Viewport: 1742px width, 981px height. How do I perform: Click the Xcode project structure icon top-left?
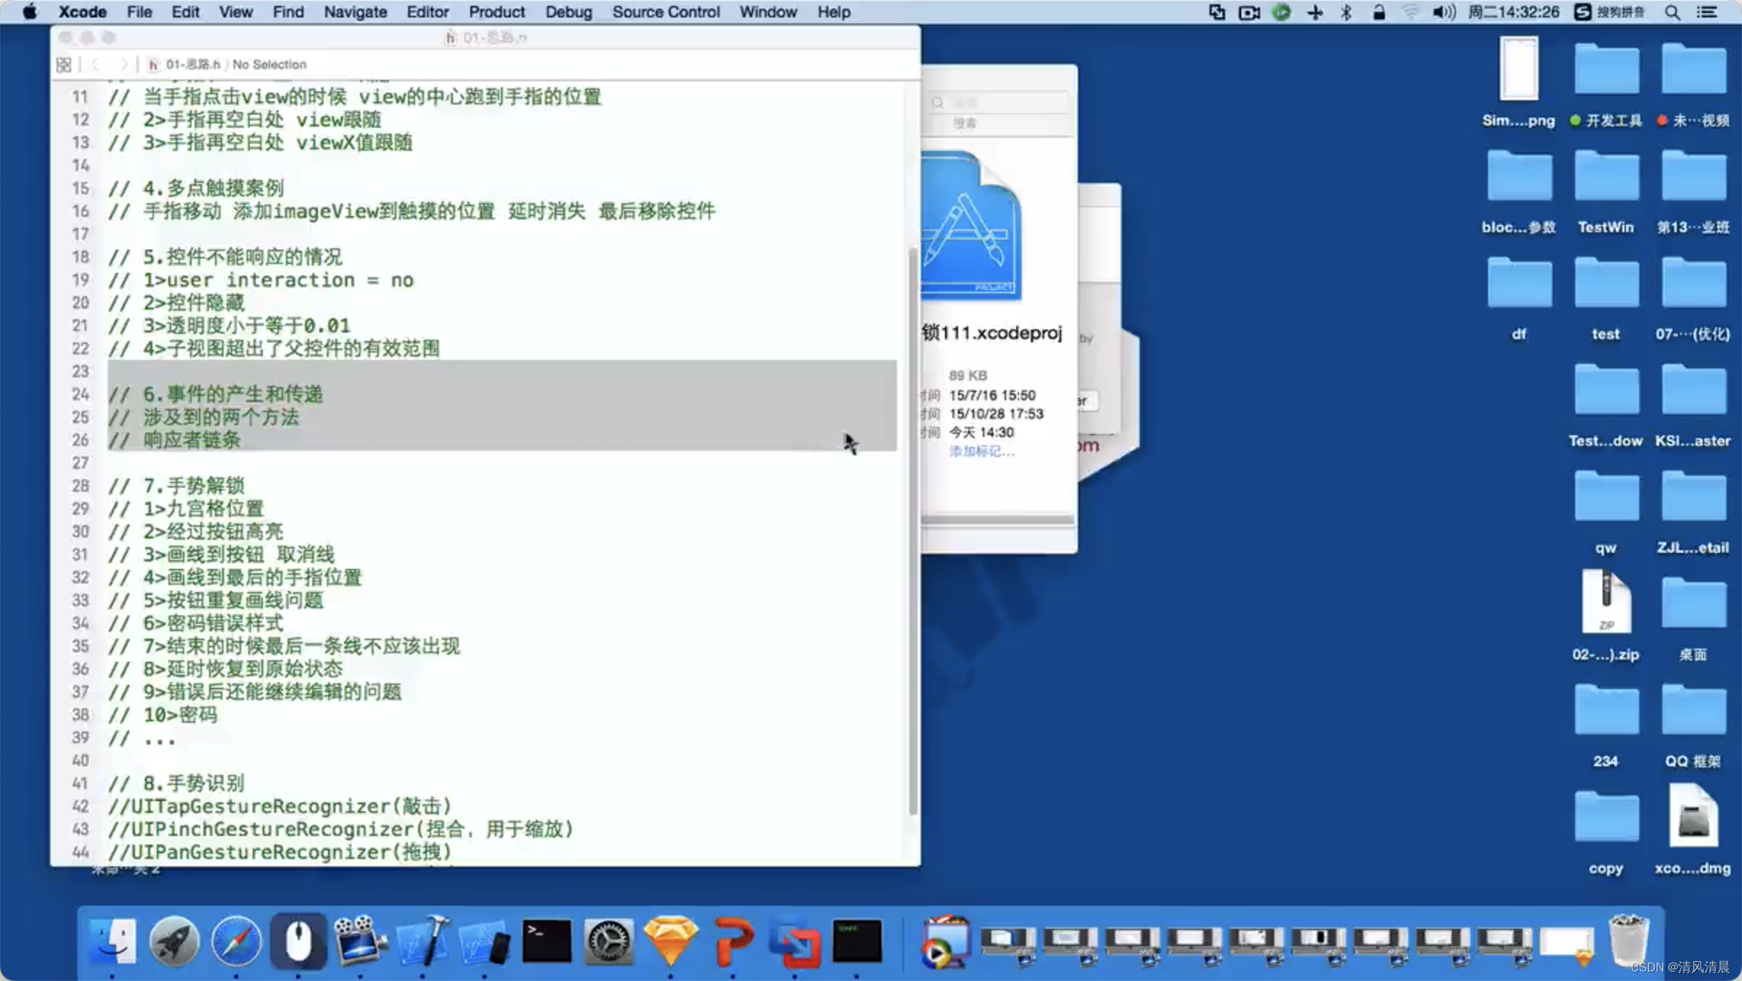66,63
